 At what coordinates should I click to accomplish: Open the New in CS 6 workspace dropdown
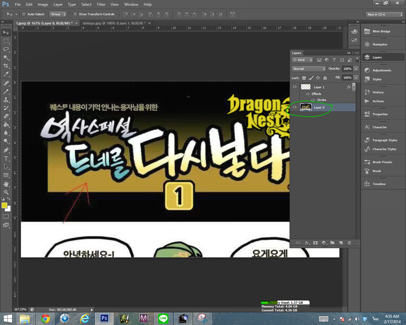(384, 15)
